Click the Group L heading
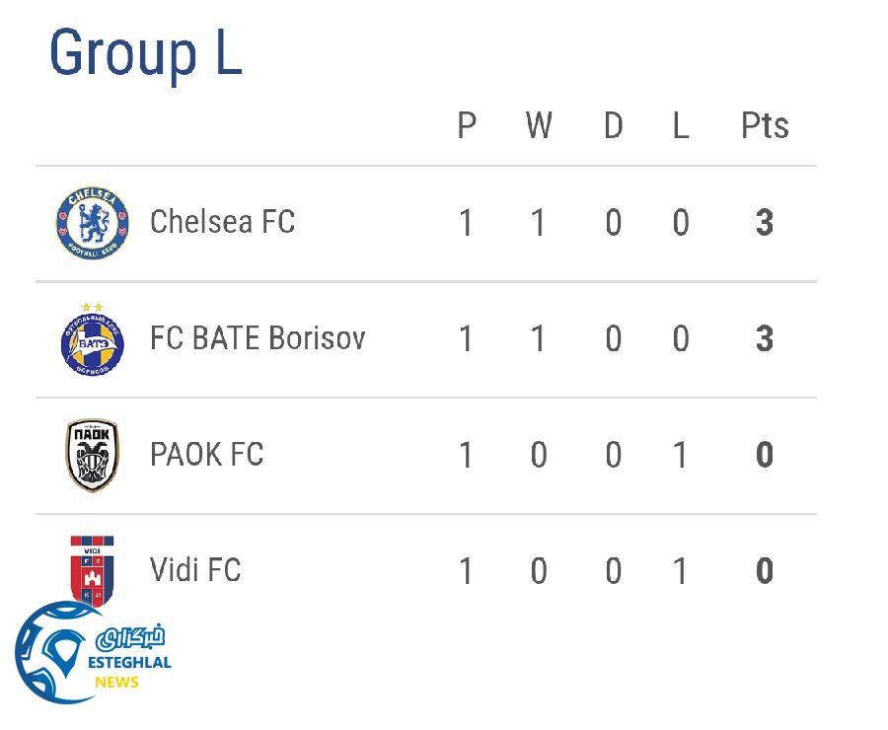Screen dimensions: 888x730 tap(145, 53)
